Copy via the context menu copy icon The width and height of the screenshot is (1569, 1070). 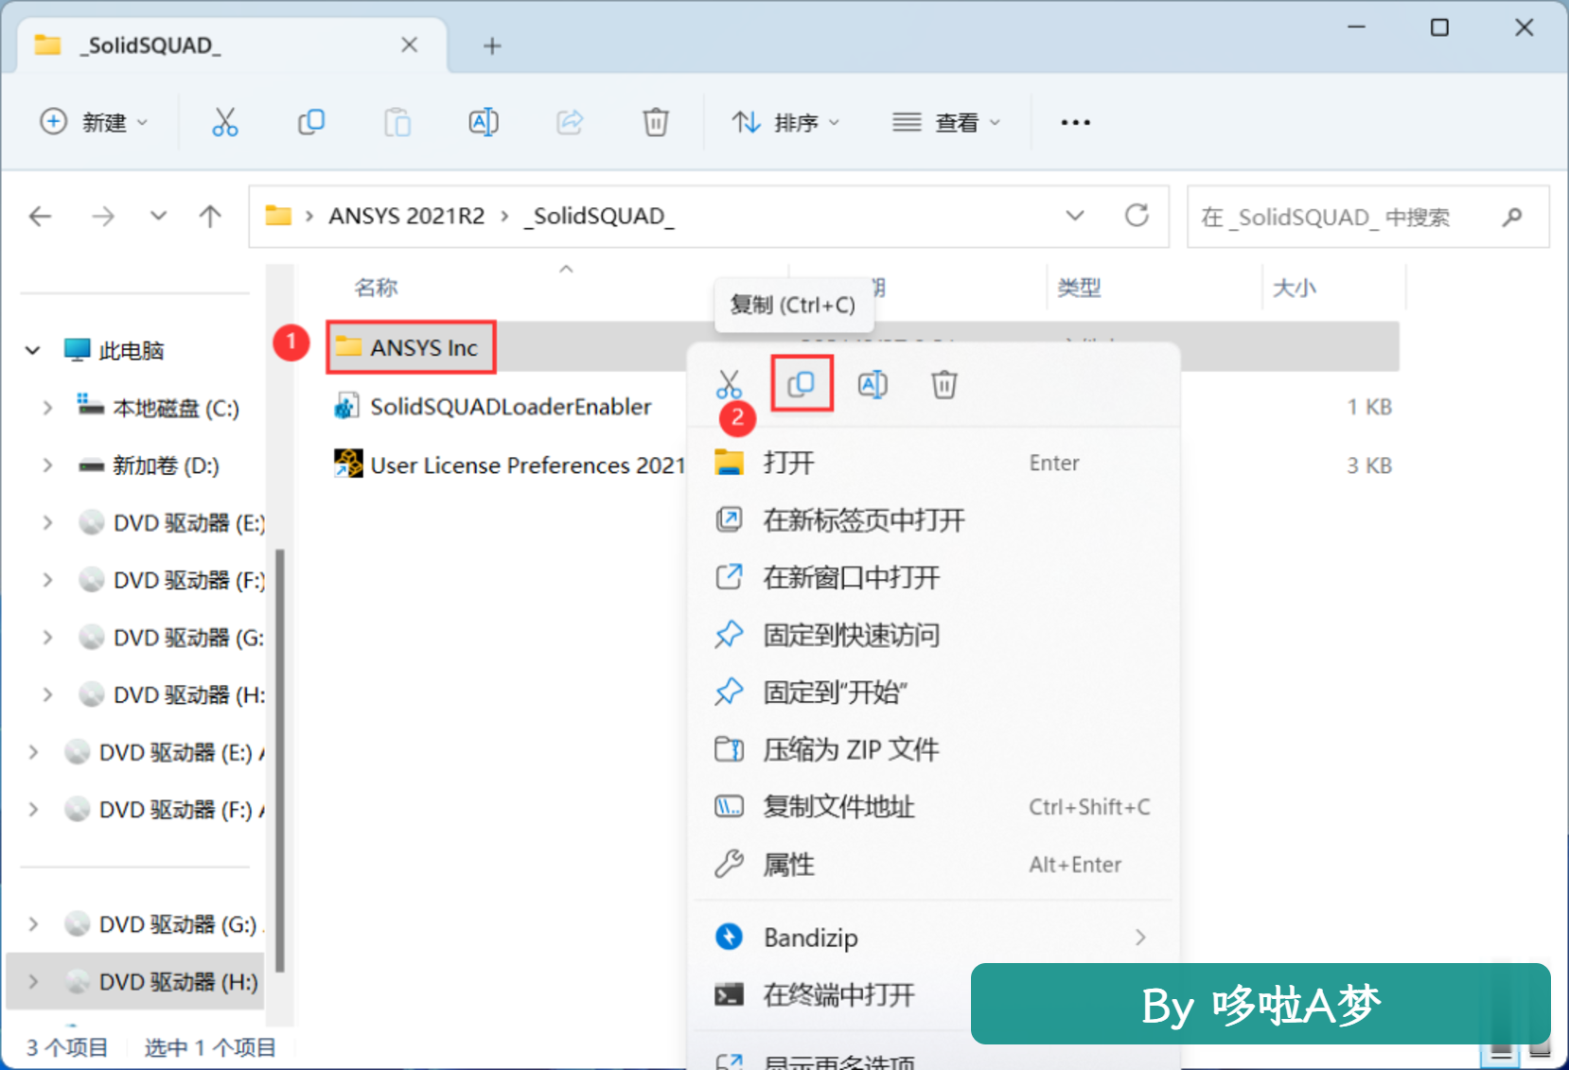point(802,383)
